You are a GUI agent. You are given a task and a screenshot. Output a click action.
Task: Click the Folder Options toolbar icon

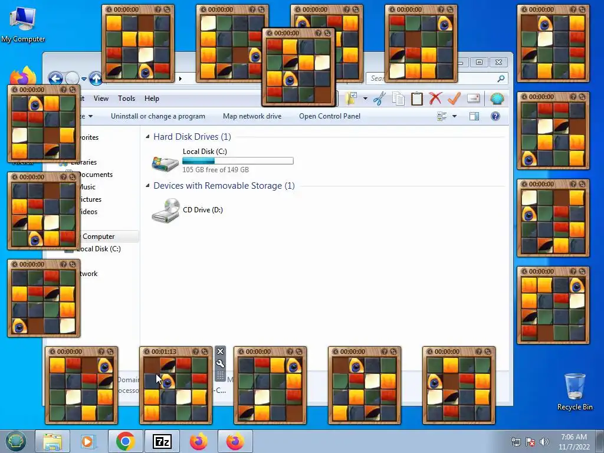point(351,99)
